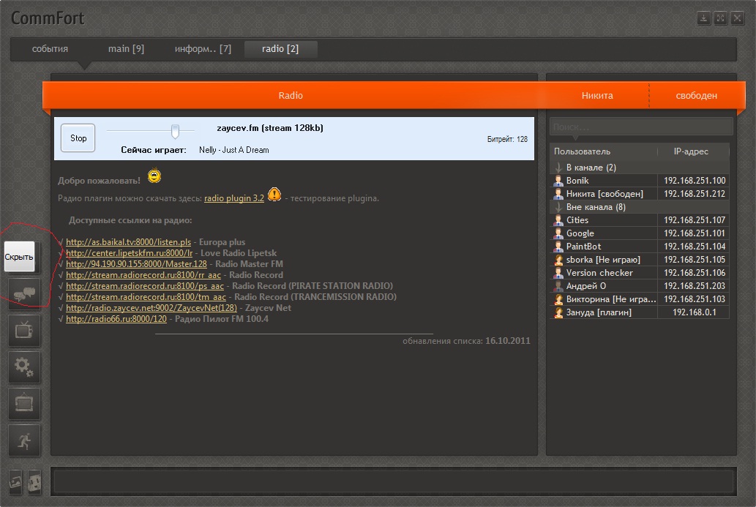Collapse the "Вне канала (8)" user group

(559, 207)
